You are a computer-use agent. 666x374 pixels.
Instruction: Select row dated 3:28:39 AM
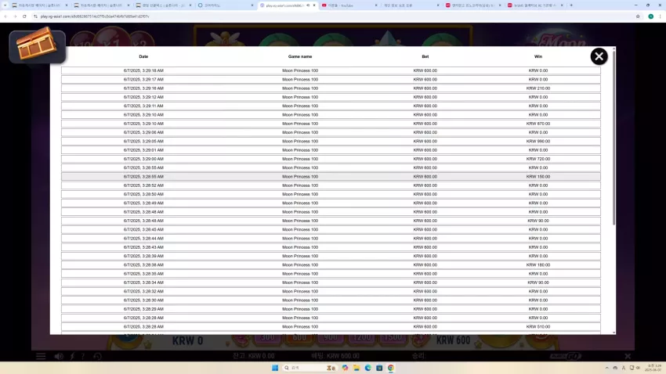click(331, 256)
